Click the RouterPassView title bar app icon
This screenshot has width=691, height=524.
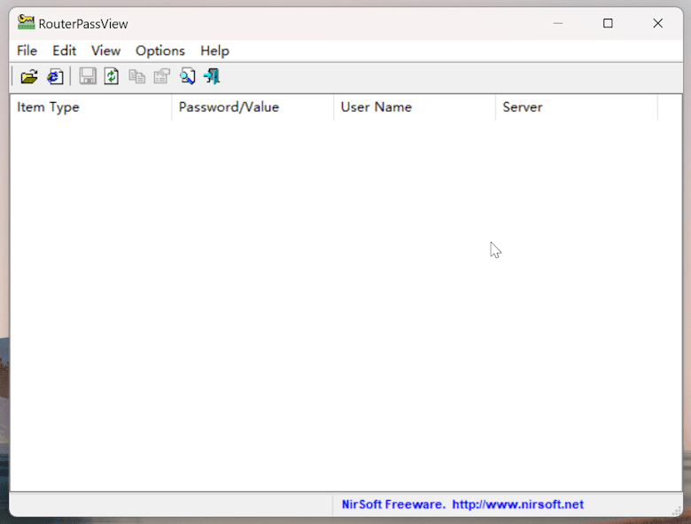pos(26,22)
